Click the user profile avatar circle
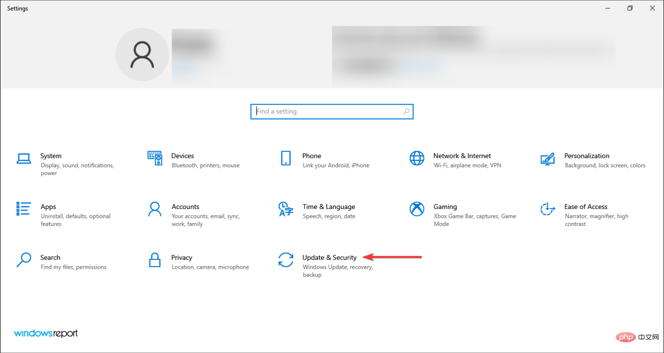The width and height of the screenshot is (664, 353). tap(142, 54)
